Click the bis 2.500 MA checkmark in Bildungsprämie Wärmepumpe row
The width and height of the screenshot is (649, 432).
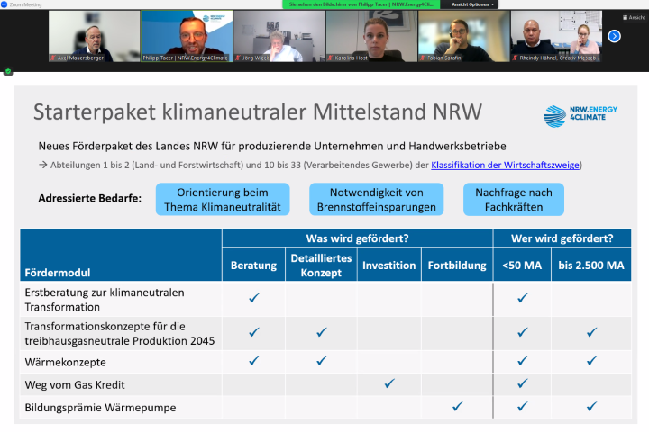pyautogui.click(x=591, y=407)
